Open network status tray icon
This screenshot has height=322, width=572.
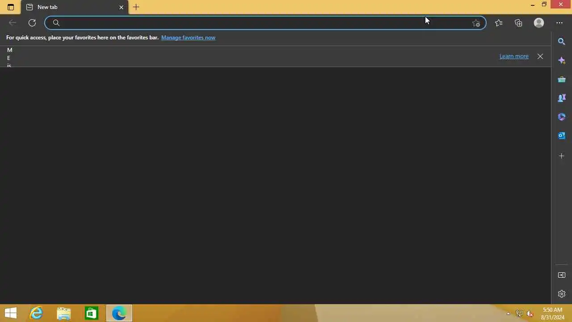click(519, 314)
